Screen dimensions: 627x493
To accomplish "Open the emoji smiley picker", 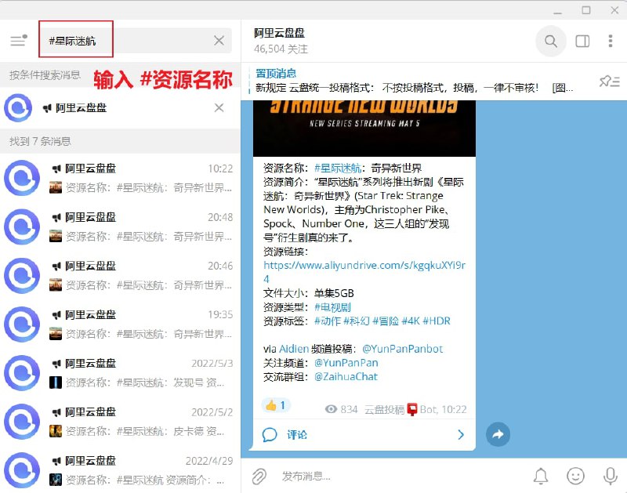I will point(575,477).
